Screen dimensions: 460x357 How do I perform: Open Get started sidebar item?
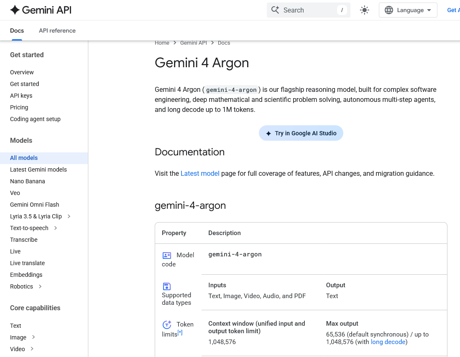pos(24,84)
